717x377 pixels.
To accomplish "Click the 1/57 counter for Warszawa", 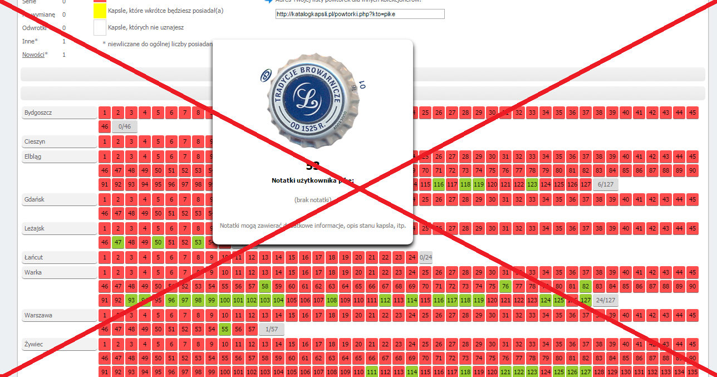I will point(271,330).
